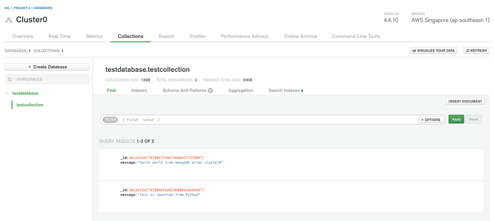
Task: Refresh the collections list
Action: click(x=476, y=51)
